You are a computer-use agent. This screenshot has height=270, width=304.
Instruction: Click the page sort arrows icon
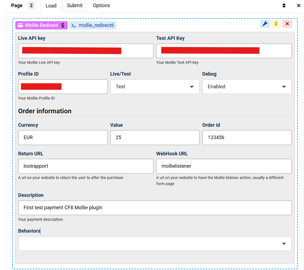click(284, 5)
